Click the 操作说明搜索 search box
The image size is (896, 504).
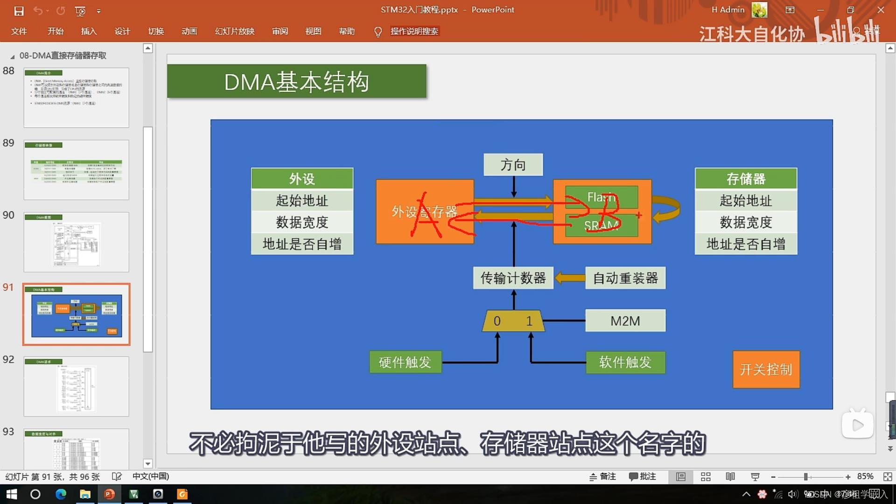coord(414,31)
